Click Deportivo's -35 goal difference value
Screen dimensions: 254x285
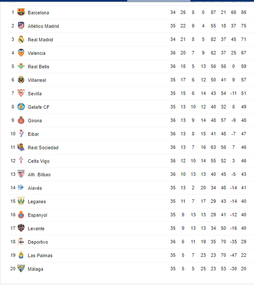(233, 242)
